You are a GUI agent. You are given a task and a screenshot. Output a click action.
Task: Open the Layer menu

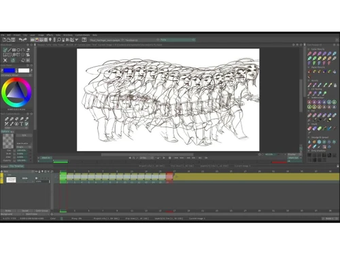point(33,35)
